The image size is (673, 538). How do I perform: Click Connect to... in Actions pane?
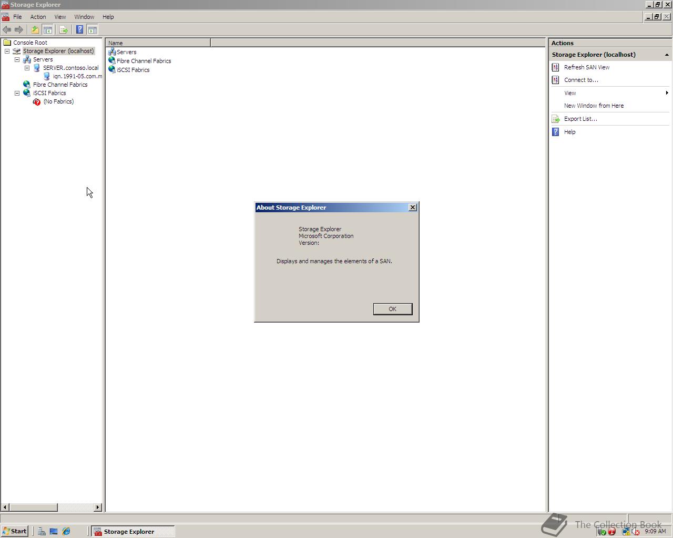point(581,80)
